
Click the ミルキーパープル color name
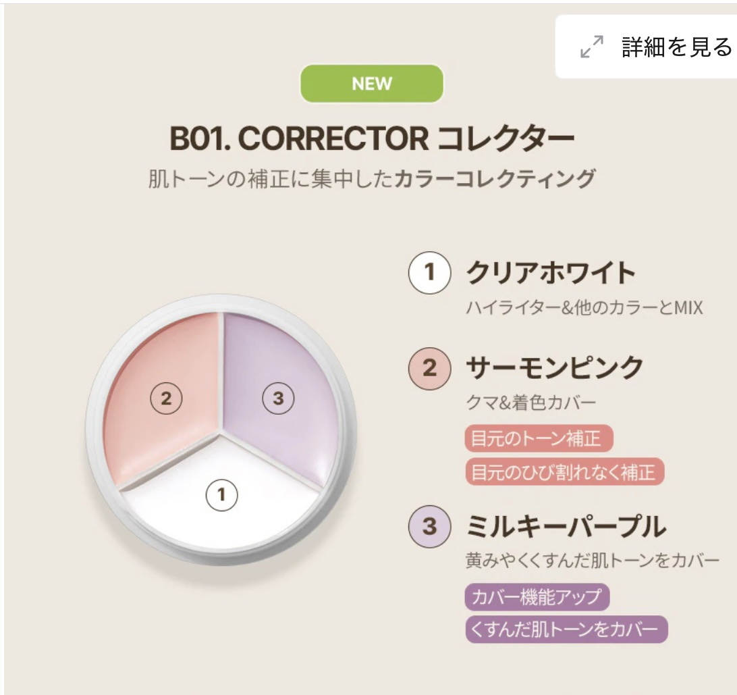tap(566, 526)
